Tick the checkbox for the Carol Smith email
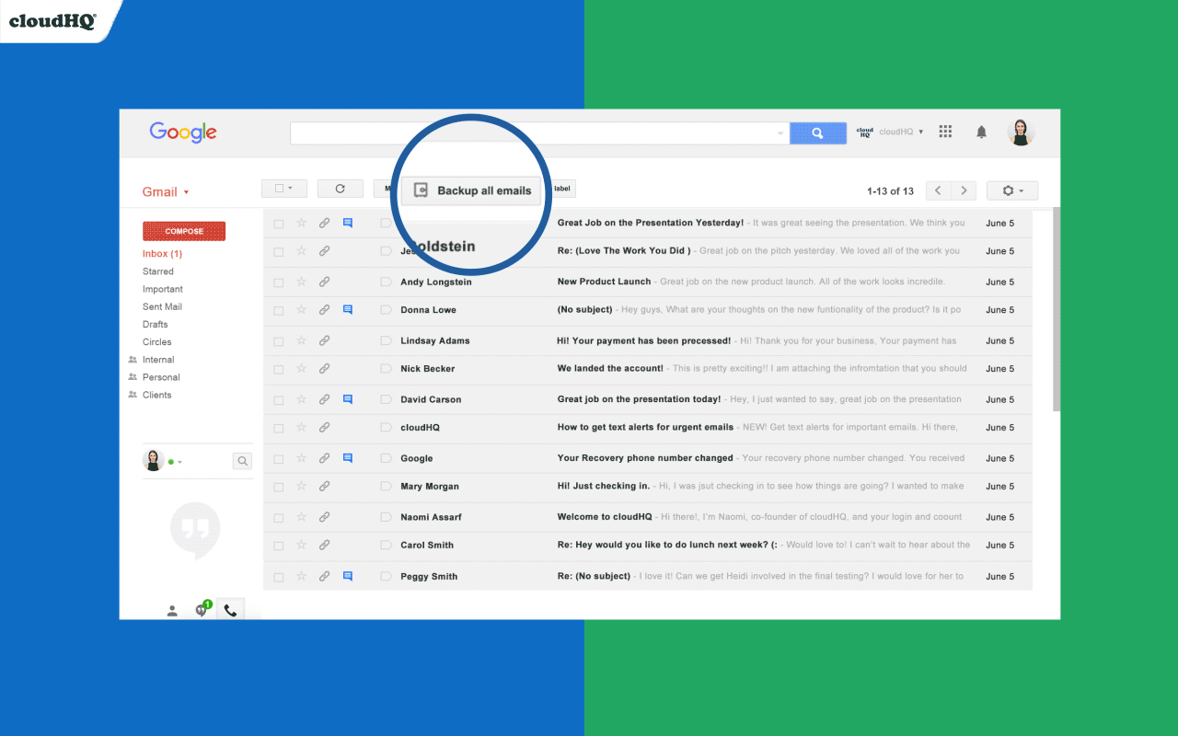 (x=278, y=546)
